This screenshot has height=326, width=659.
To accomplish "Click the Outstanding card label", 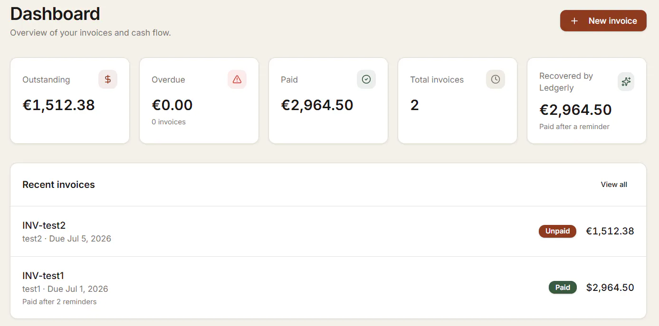I will [x=46, y=80].
